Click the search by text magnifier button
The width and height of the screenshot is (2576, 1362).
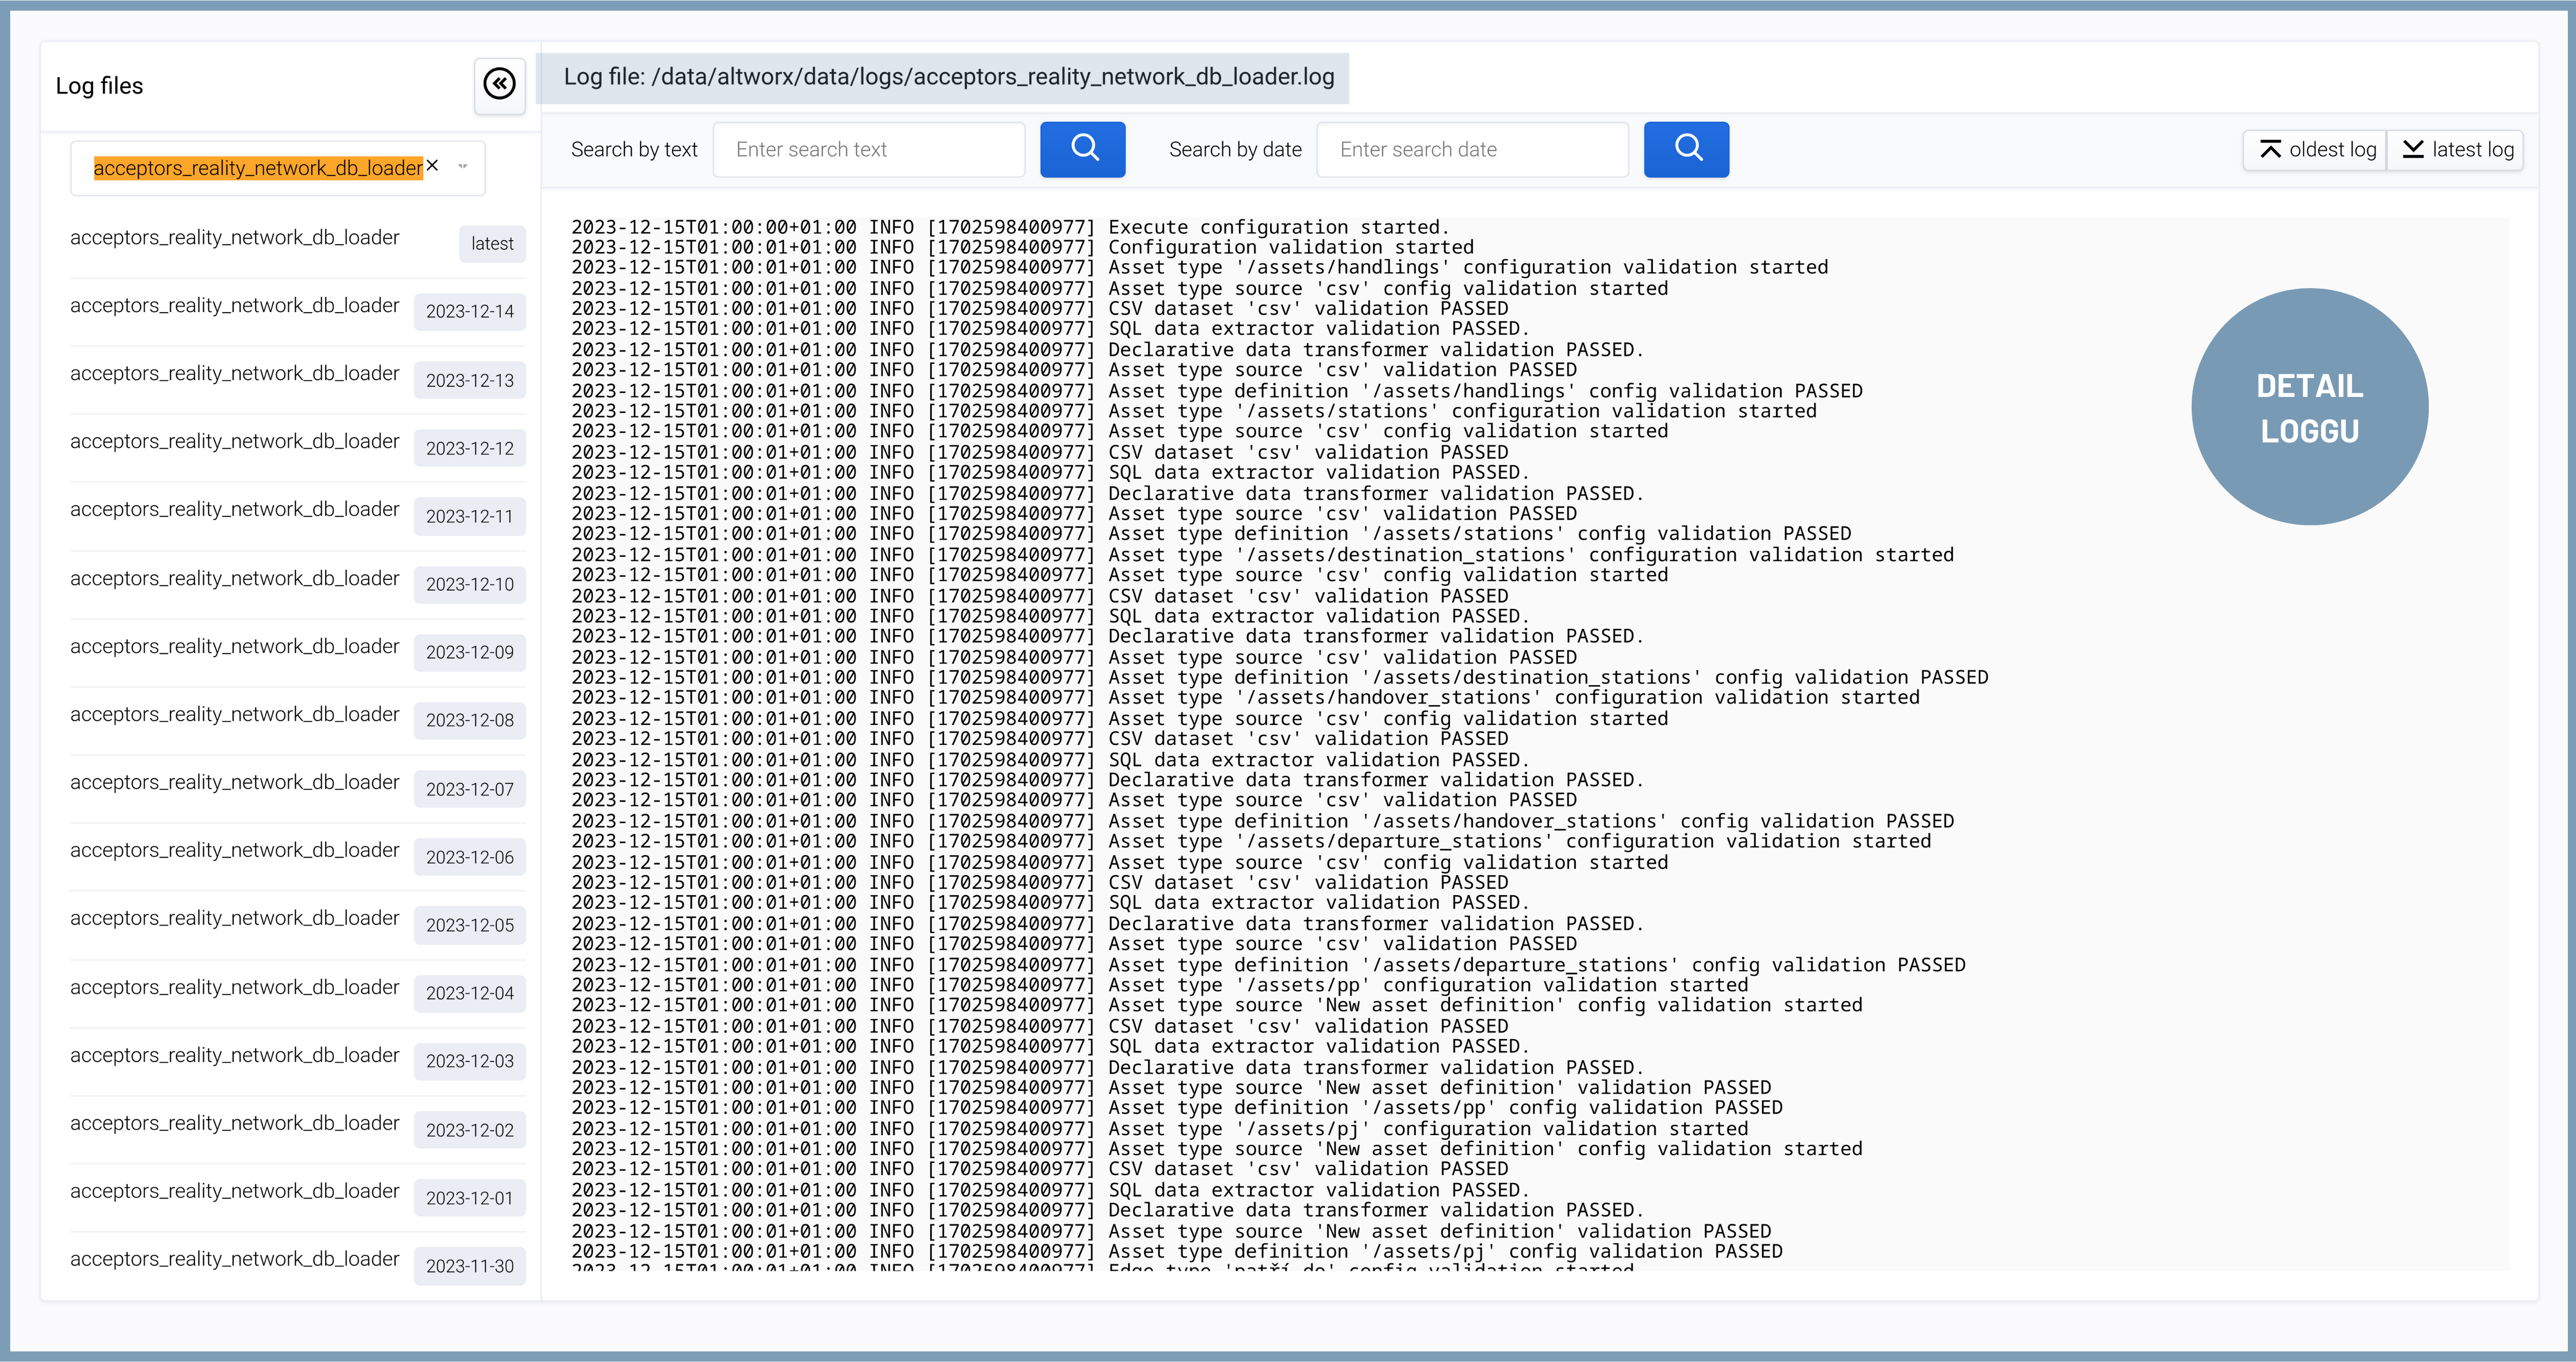(1083, 150)
